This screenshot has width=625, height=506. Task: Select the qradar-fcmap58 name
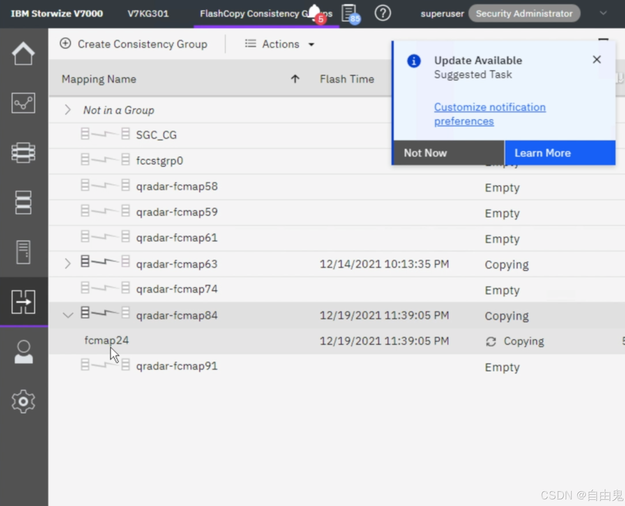pos(177,186)
